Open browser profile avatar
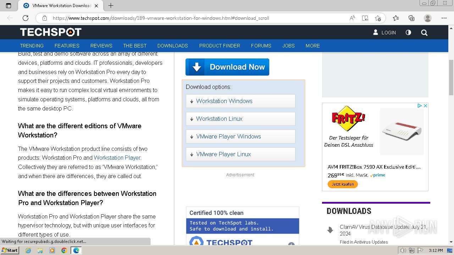This screenshot has width=454, height=255. [x=428, y=18]
